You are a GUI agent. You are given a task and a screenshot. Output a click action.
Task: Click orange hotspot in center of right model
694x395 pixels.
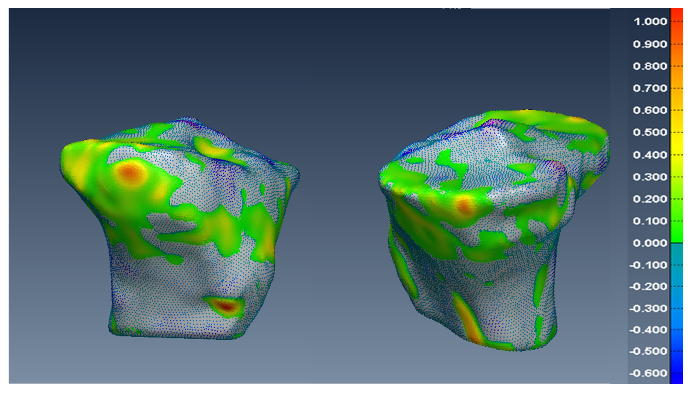[464, 206]
